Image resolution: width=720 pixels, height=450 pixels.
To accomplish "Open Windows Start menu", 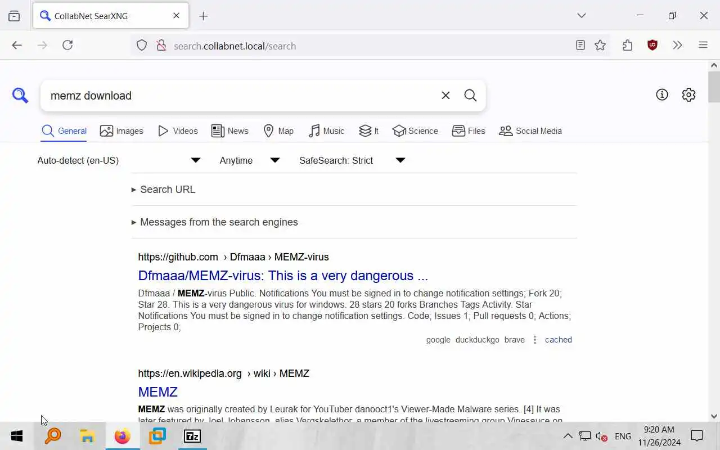I will tap(17, 436).
